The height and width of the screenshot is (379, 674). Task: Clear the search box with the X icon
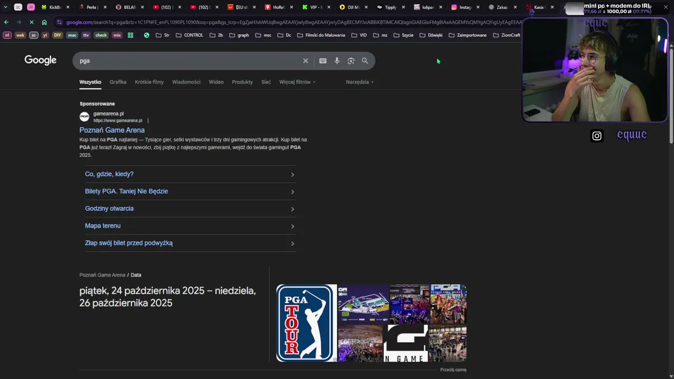tap(305, 61)
